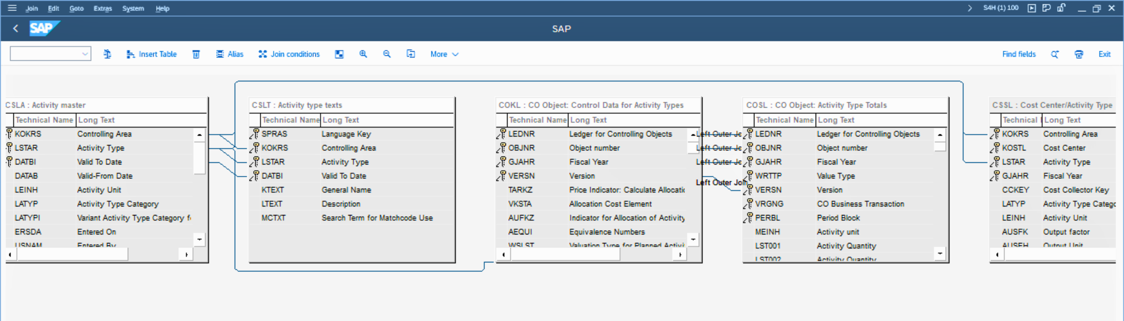The image size is (1124, 321).
Task: Click the print icon in toolbar
Action: [1079, 54]
